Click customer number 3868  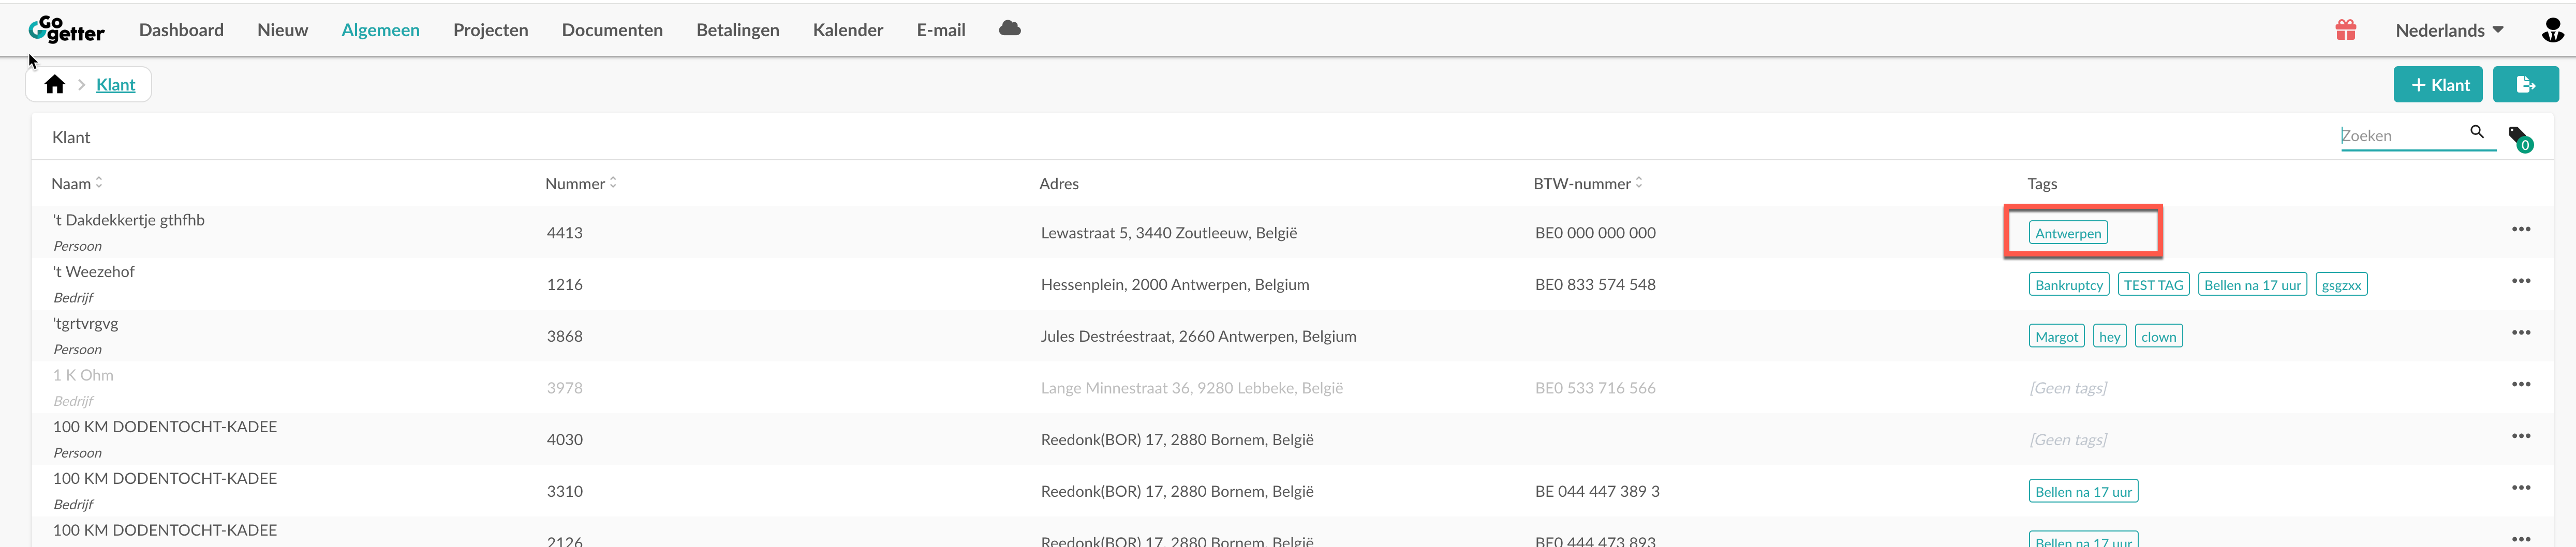tap(565, 336)
